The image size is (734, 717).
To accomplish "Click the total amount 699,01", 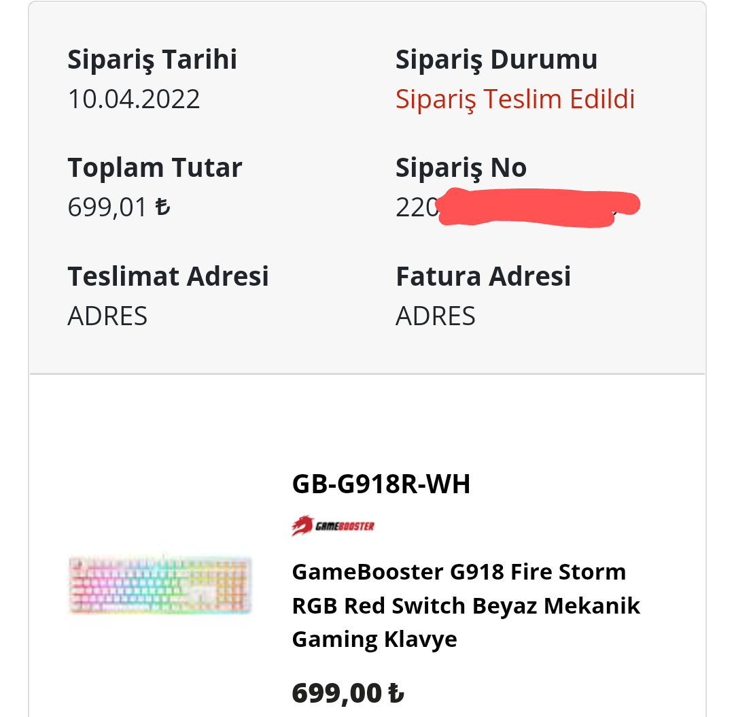I will [107, 207].
